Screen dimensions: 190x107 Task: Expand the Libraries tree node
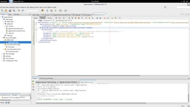pyautogui.click(x=2, y=56)
